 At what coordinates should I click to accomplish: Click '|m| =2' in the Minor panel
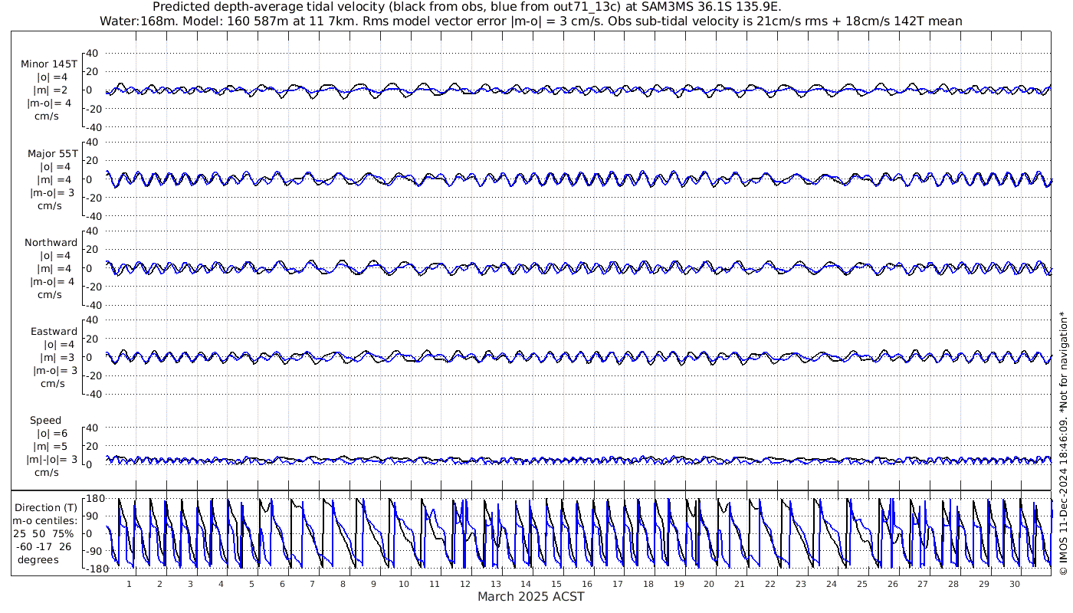52,90
